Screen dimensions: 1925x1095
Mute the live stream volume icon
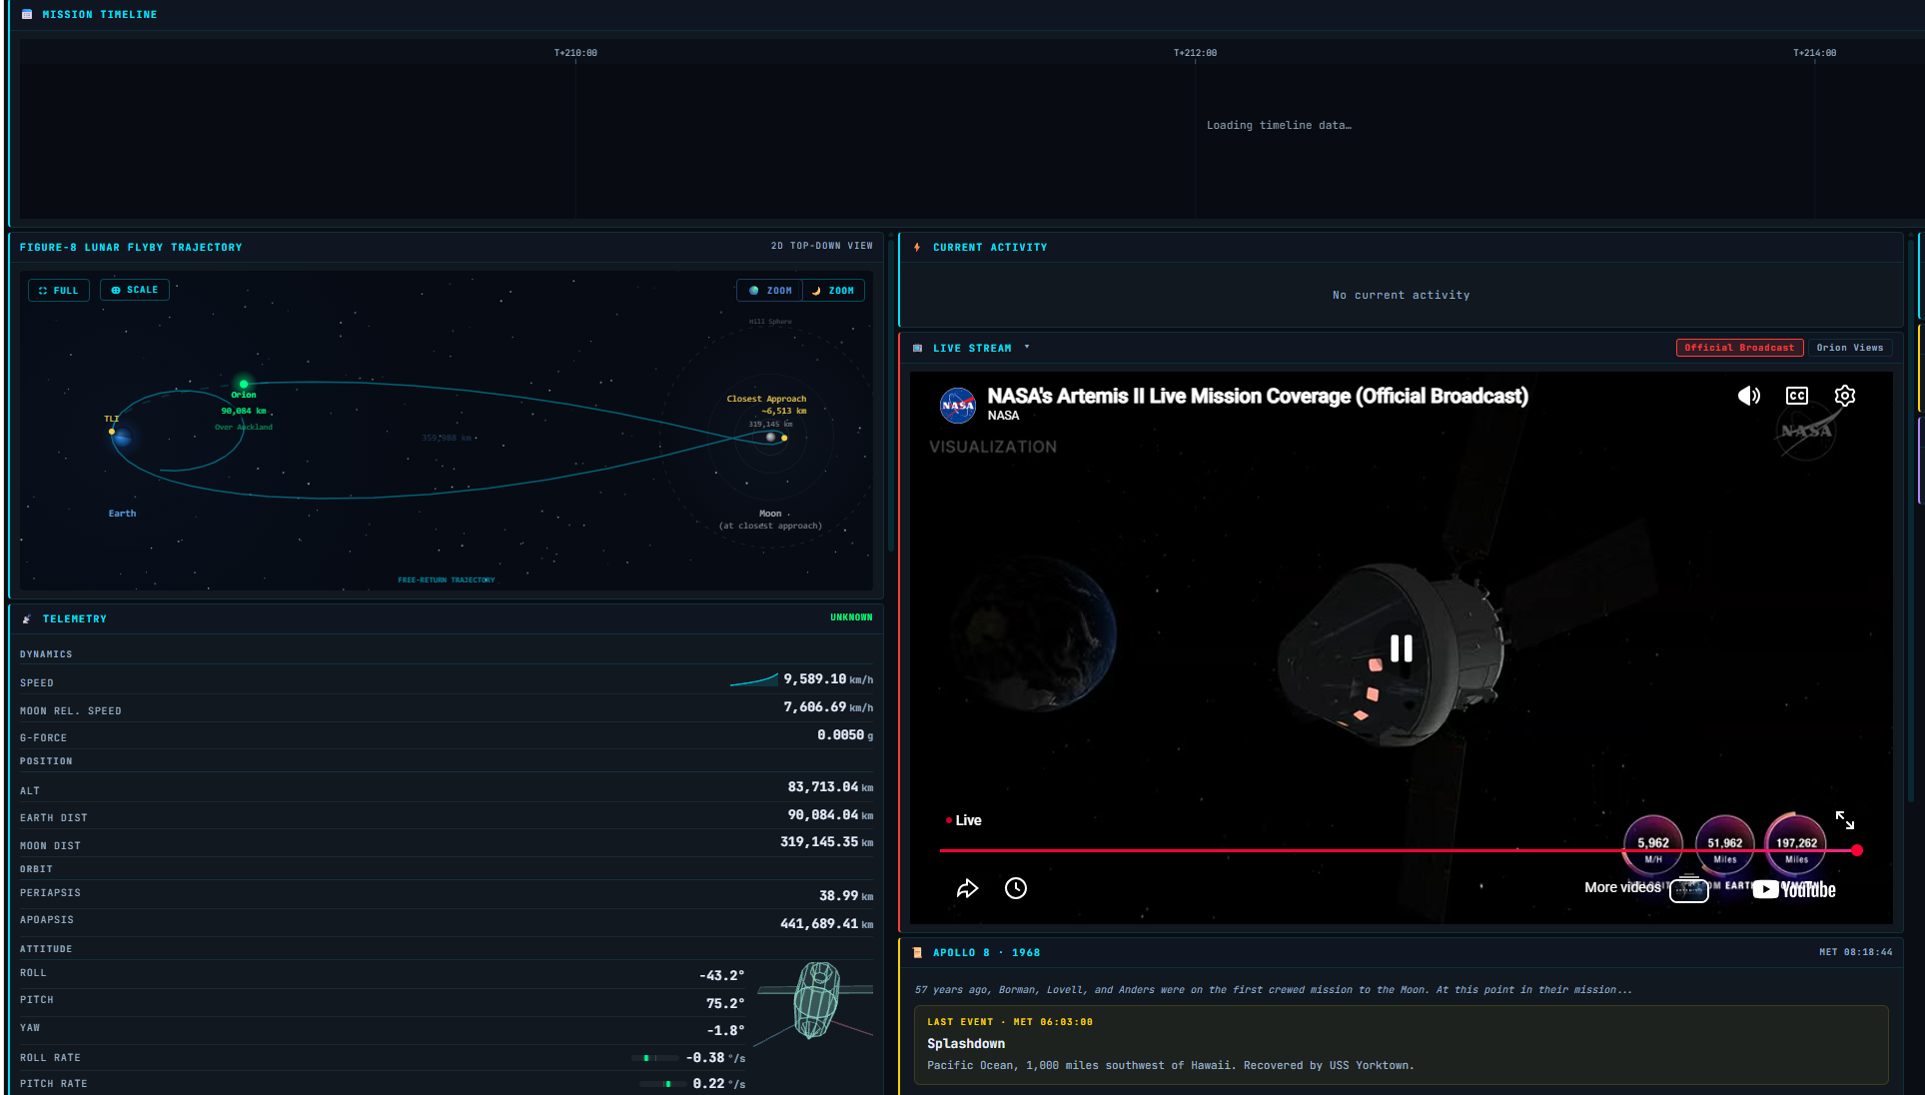coord(1748,396)
